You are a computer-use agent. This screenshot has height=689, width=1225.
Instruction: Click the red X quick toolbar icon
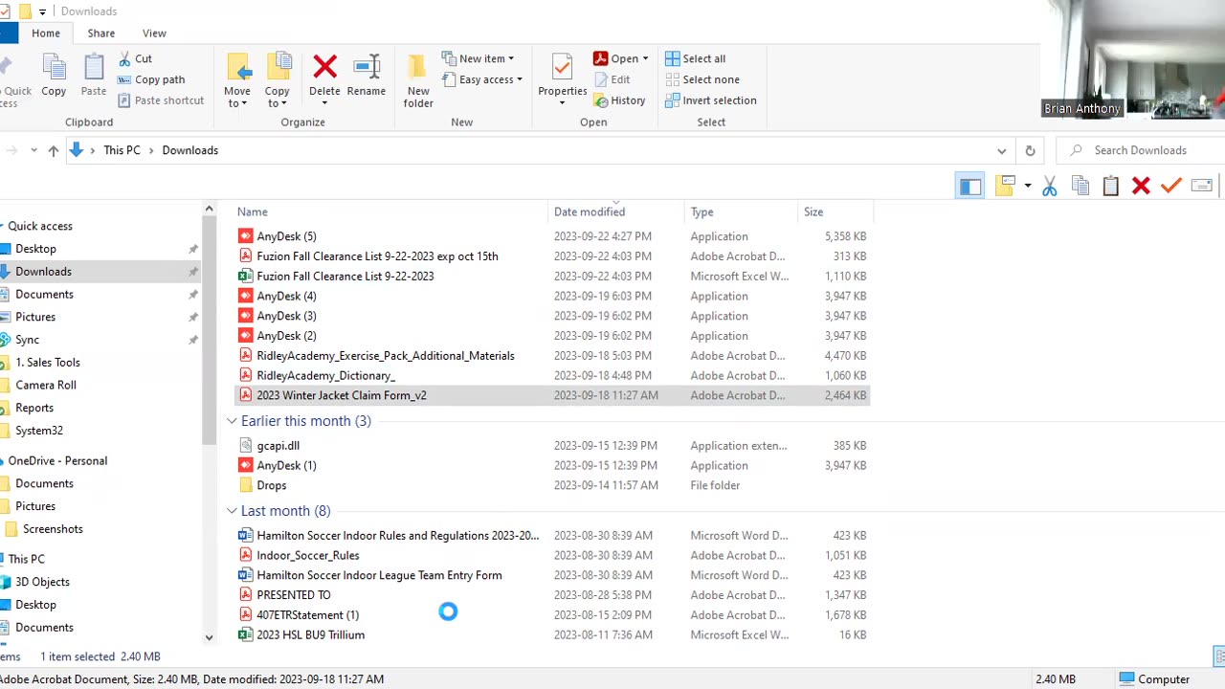pos(1141,186)
